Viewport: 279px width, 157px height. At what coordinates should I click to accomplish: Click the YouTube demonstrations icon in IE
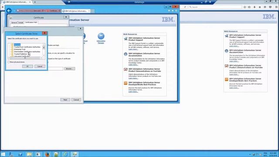(x=126, y=69)
